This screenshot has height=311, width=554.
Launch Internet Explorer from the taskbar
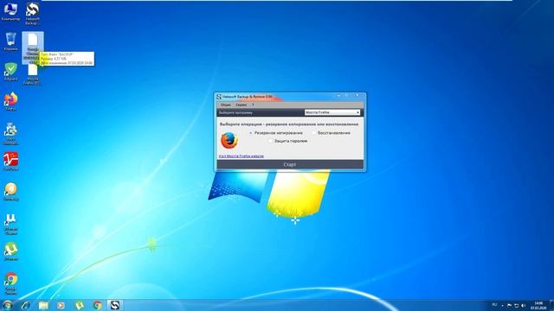coord(25,305)
